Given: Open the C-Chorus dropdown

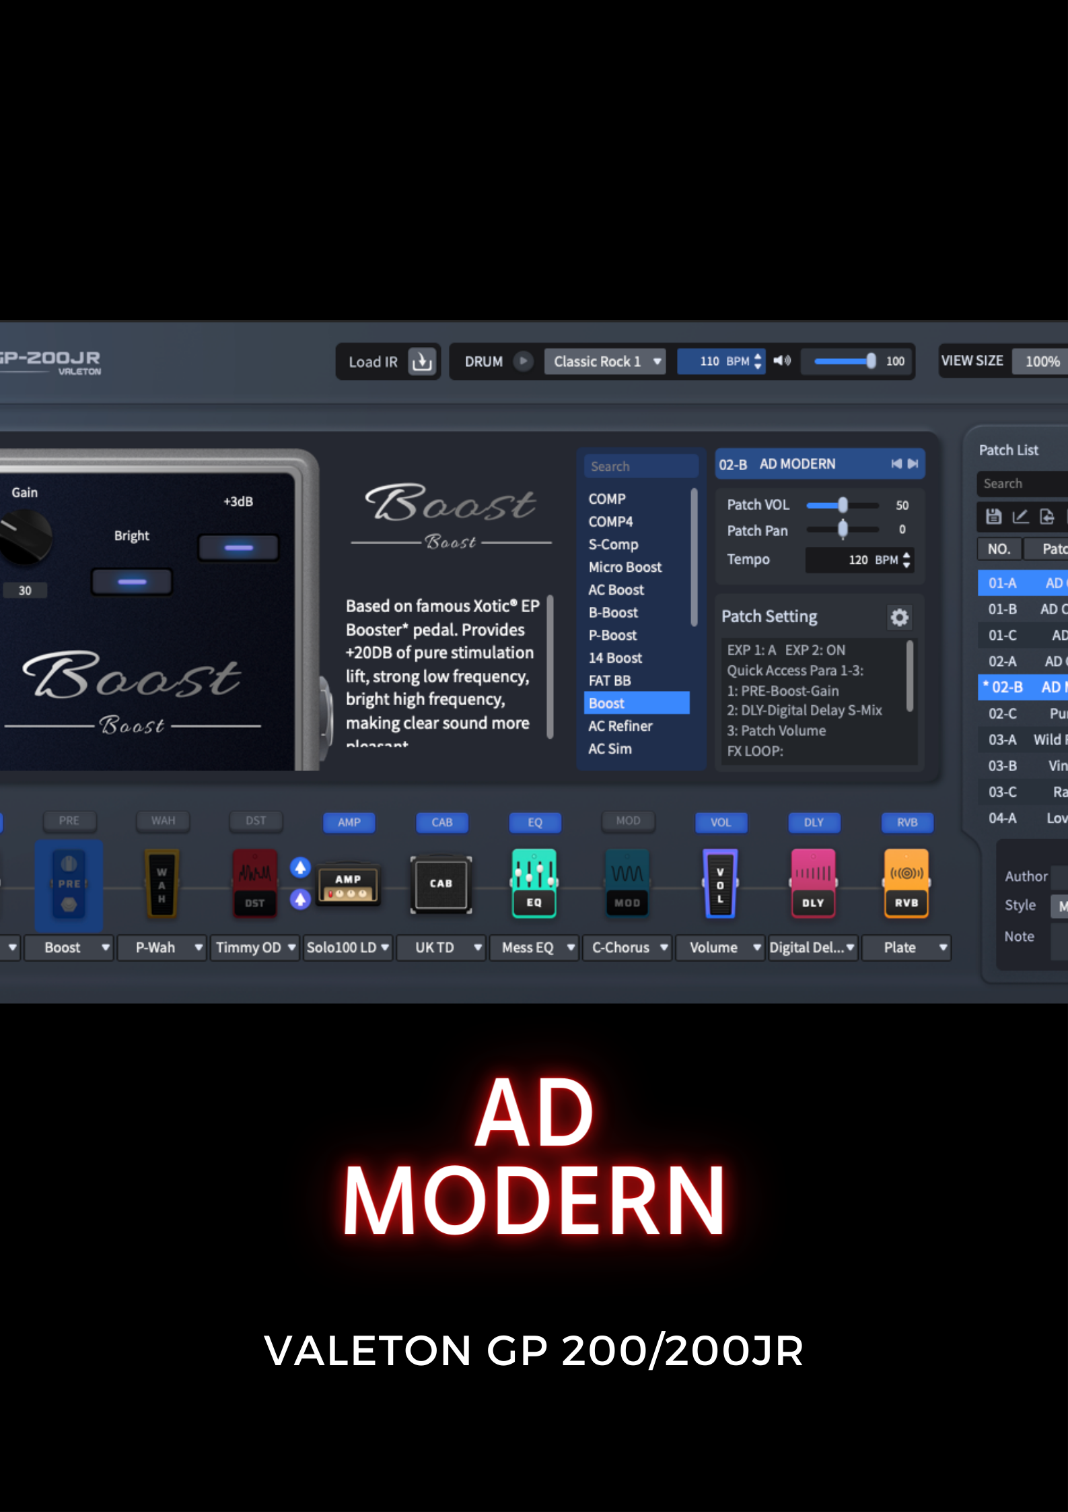Looking at the screenshot, I should point(627,948).
